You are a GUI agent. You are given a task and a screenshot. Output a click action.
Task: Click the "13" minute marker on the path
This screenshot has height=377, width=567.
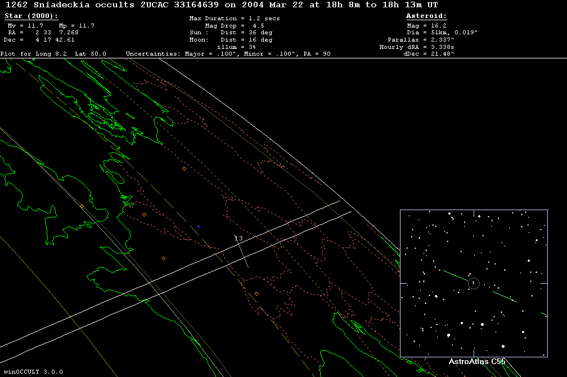click(x=238, y=239)
